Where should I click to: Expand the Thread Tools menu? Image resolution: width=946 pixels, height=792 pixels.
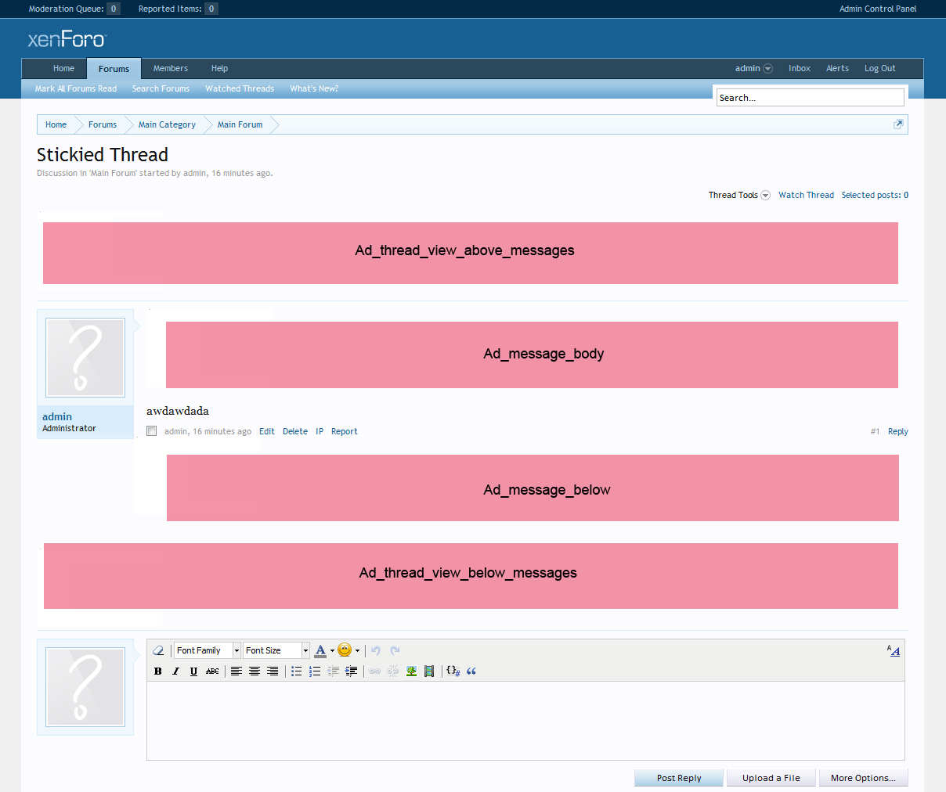738,195
